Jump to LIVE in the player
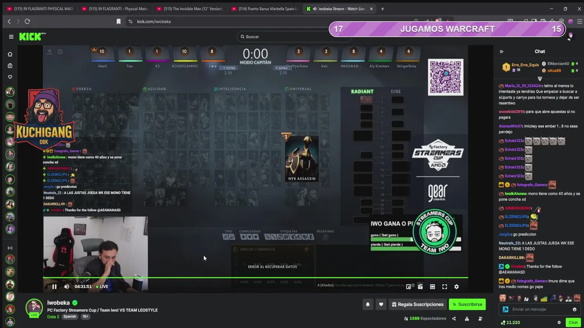 tap(102, 287)
